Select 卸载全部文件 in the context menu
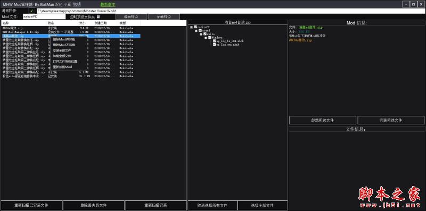 tap(69, 56)
